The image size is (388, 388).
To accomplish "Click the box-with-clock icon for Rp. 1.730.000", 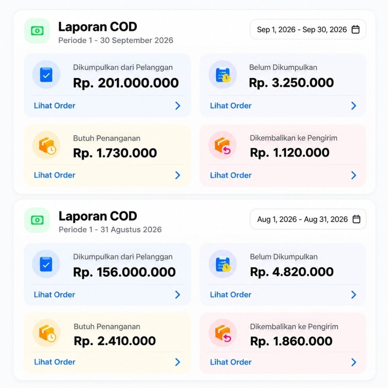I will 47,145.
